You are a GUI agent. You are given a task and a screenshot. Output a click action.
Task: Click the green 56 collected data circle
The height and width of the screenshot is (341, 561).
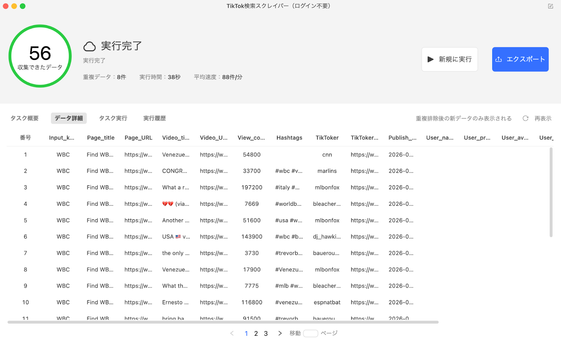[40, 56]
